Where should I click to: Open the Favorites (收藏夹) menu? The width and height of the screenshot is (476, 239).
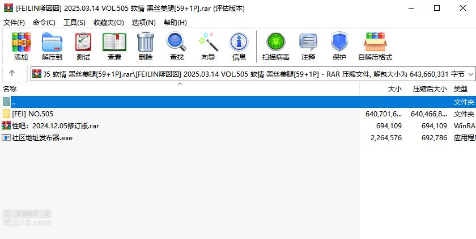click(109, 22)
